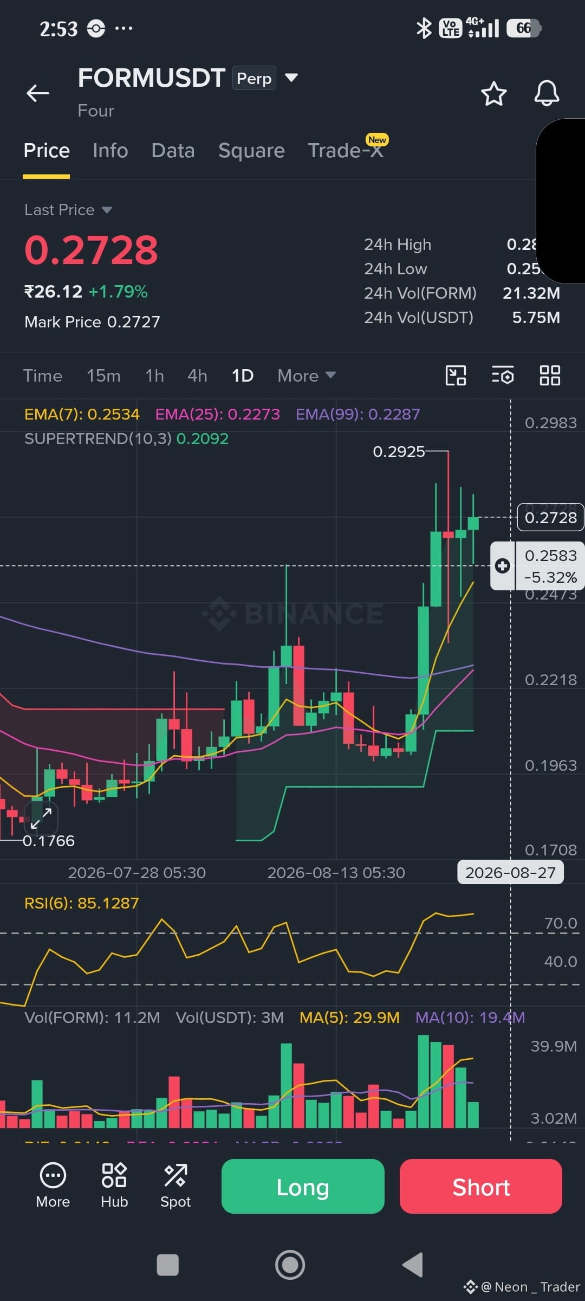Open price alert bell icon
The width and height of the screenshot is (585, 1301).
click(x=547, y=93)
